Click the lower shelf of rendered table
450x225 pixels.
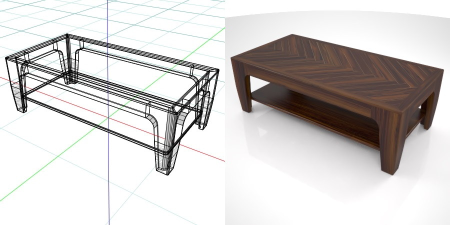pyautogui.click(x=315, y=115)
